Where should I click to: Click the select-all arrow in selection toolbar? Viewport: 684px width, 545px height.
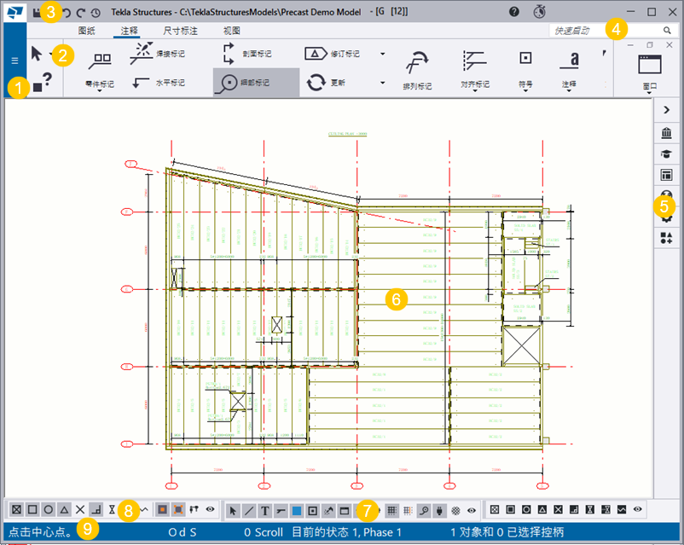click(233, 511)
